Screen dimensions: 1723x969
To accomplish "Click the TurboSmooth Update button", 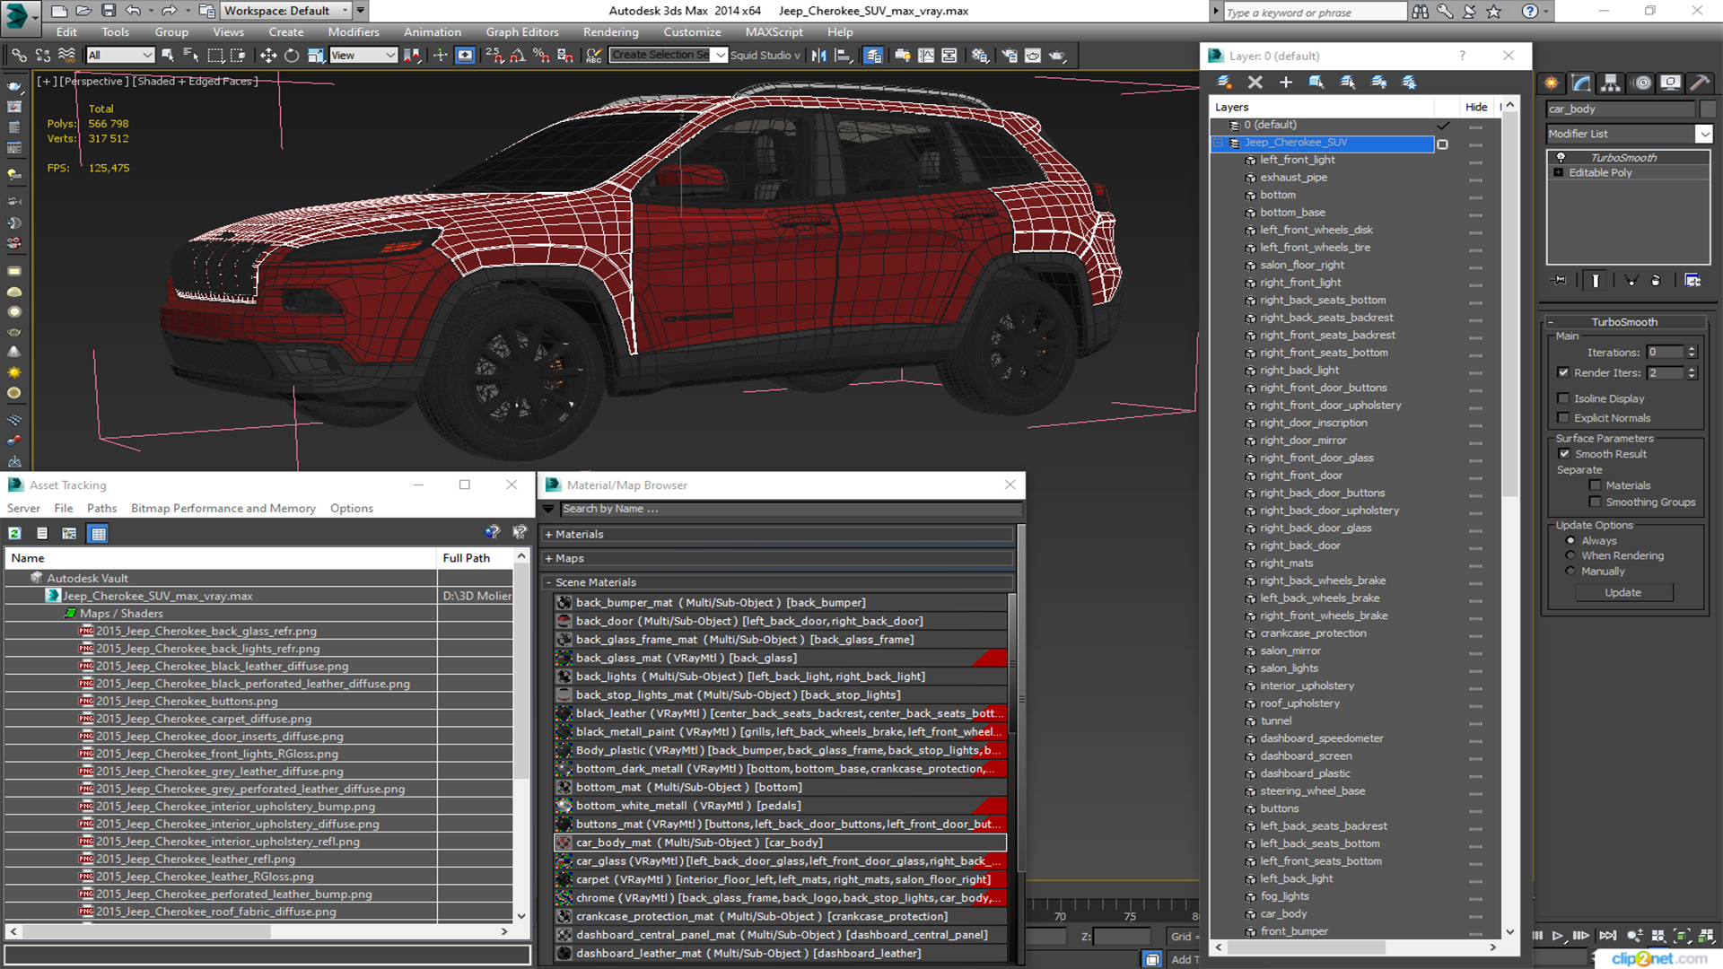I will (x=1622, y=593).
